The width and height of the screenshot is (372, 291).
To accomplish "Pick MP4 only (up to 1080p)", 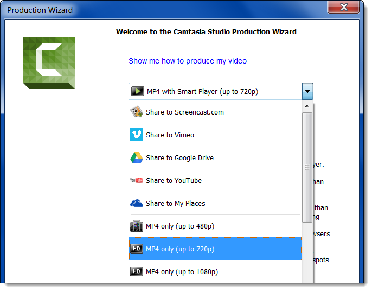I will (x=215, y=271).
